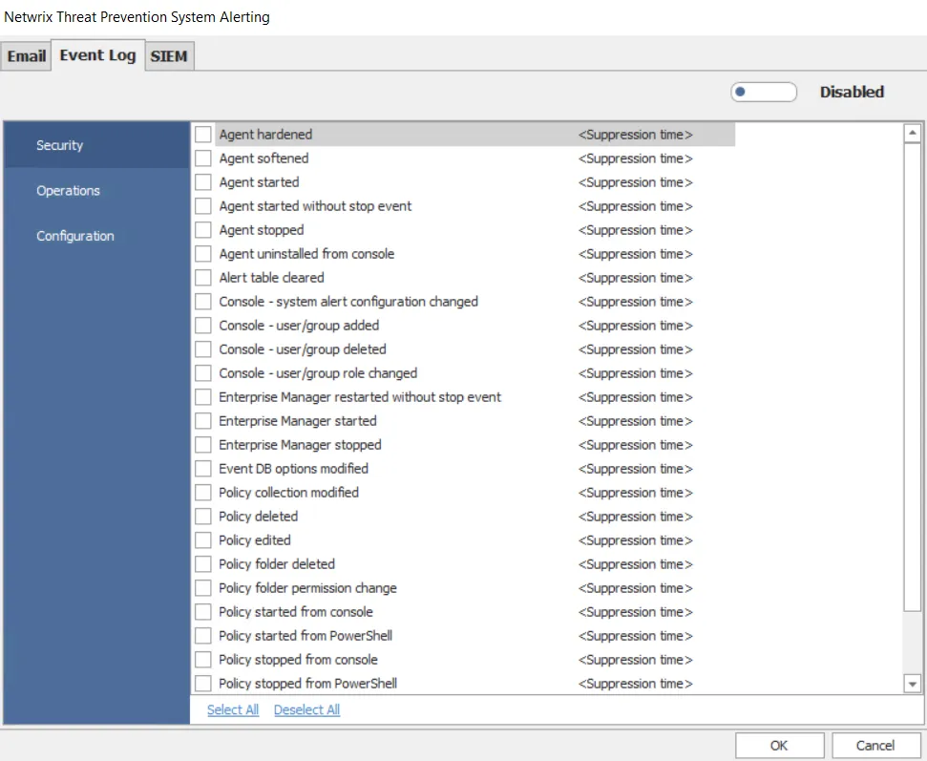This screenshot has height=761, width=927.
Task: Open Suppression time for Policy stopped from PowerShell
Action: [x=636, y=684]
